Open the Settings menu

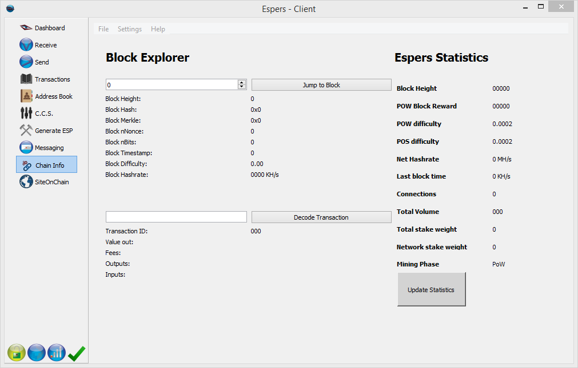click(129, 29)
